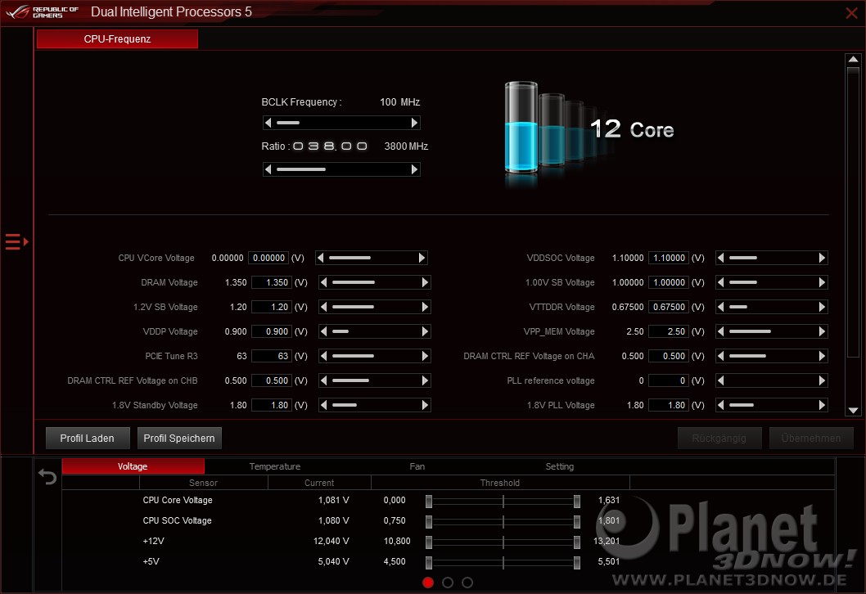Lower VPP_MEM Voltage with left arrow
Screen dimensions: 866x594
(x=721, y=332)
